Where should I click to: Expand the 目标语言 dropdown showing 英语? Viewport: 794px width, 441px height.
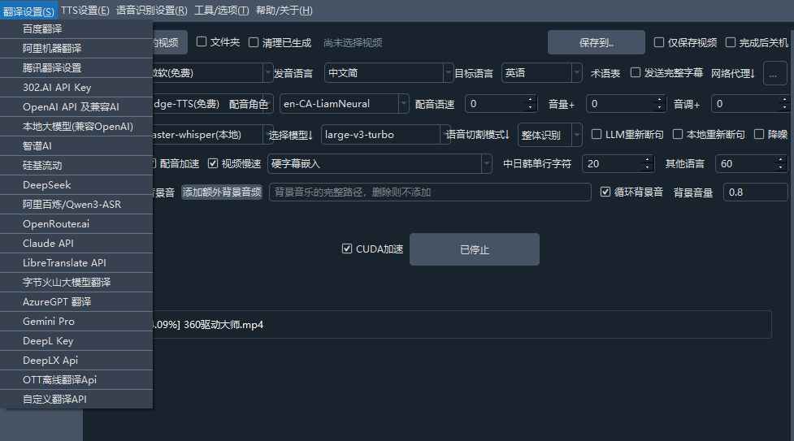tap(541, 73)
